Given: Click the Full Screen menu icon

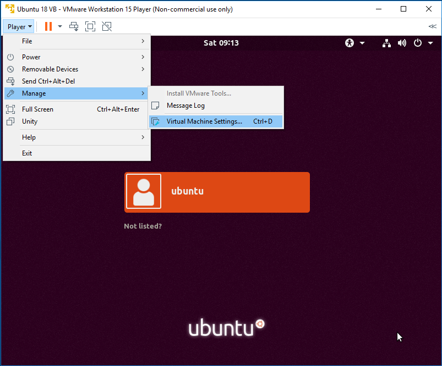Looking at the screenshot, I should click(x=10, y=109).
